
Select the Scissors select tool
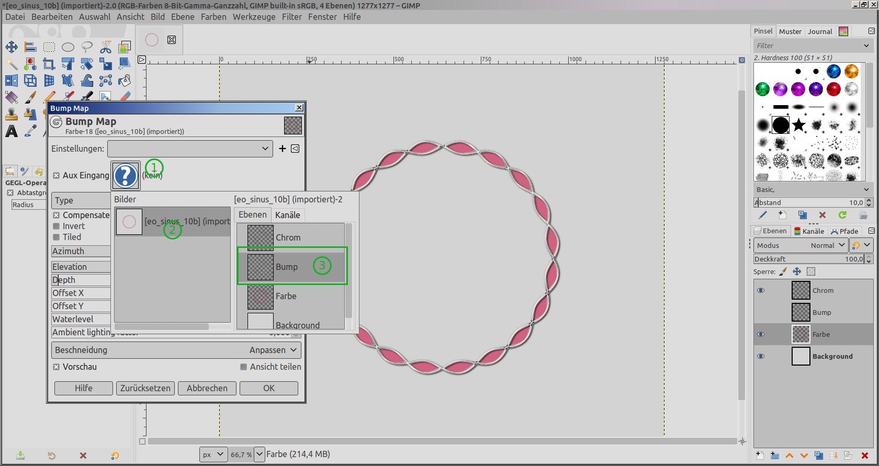pos(106,47)
